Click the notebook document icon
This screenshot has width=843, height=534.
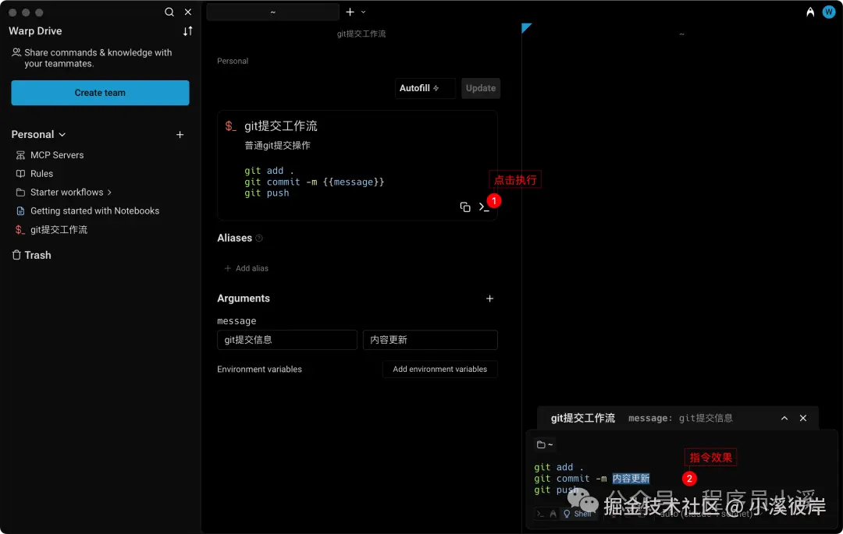20,211
